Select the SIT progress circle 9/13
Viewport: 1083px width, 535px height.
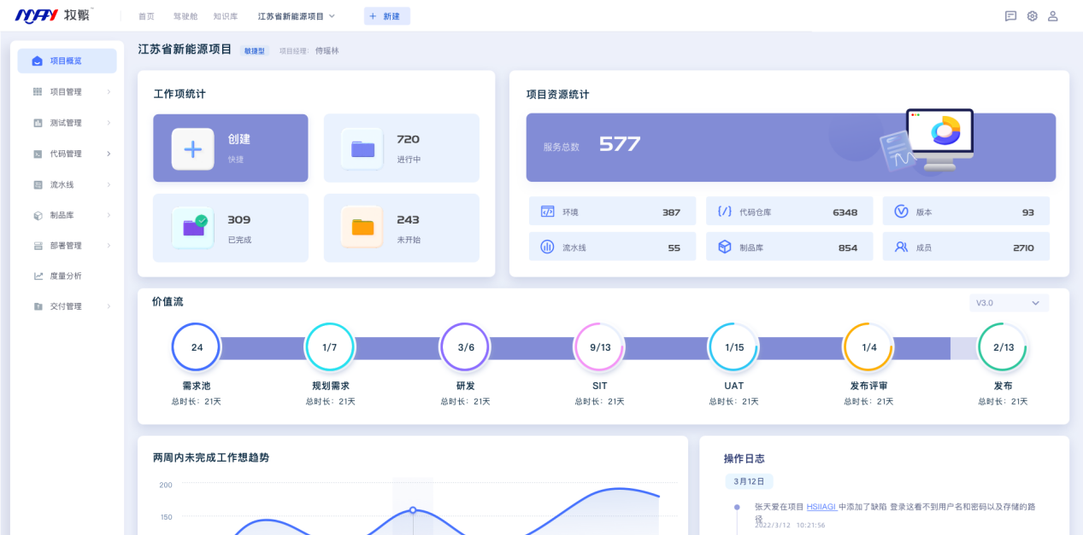599,347
